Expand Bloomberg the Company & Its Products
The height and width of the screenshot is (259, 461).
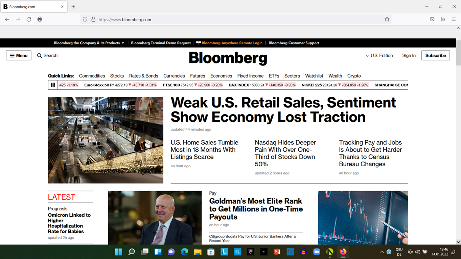[89, 43]
